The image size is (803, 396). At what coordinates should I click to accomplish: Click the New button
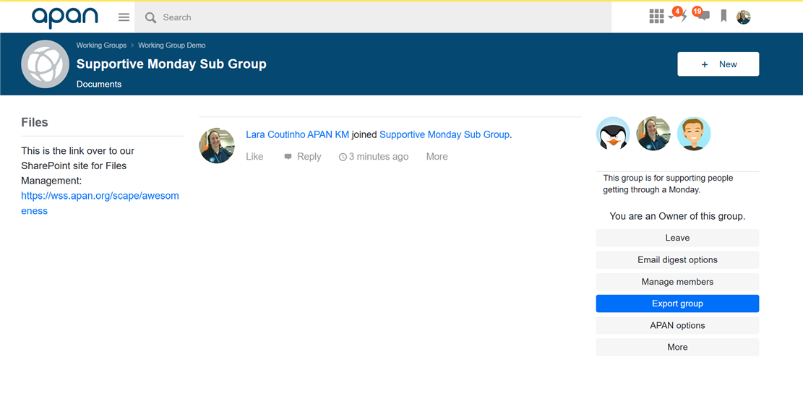(718, 64)
